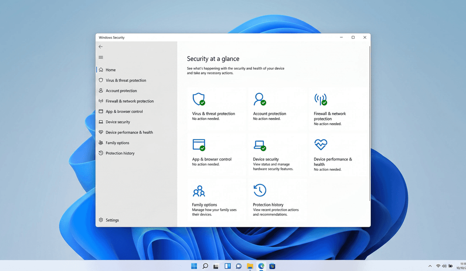Open Device performance & health sidebar item
Screen dimensions: 466x271
pos(136,132)
